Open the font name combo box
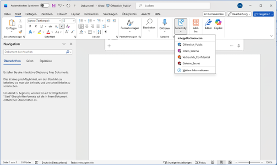The image size is (277, 165). [x=44, y=21]
